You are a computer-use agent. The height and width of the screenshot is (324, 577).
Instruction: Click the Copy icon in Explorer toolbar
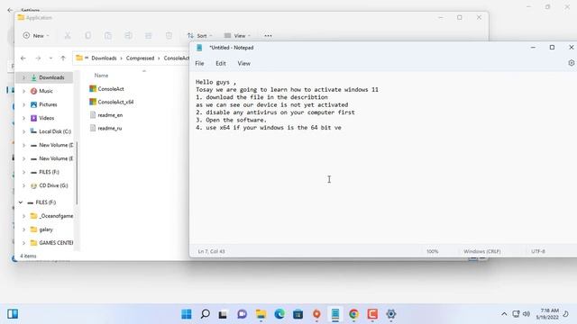[87, 36]
